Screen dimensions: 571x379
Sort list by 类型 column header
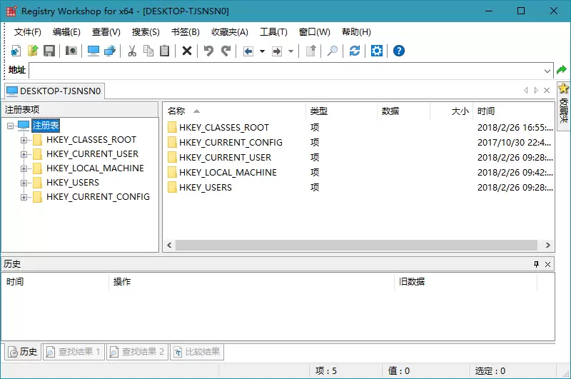point(342,111)
